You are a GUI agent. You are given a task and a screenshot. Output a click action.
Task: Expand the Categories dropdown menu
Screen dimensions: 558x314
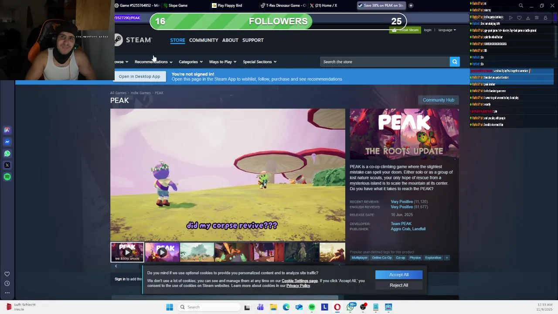[x=191, y=62]
